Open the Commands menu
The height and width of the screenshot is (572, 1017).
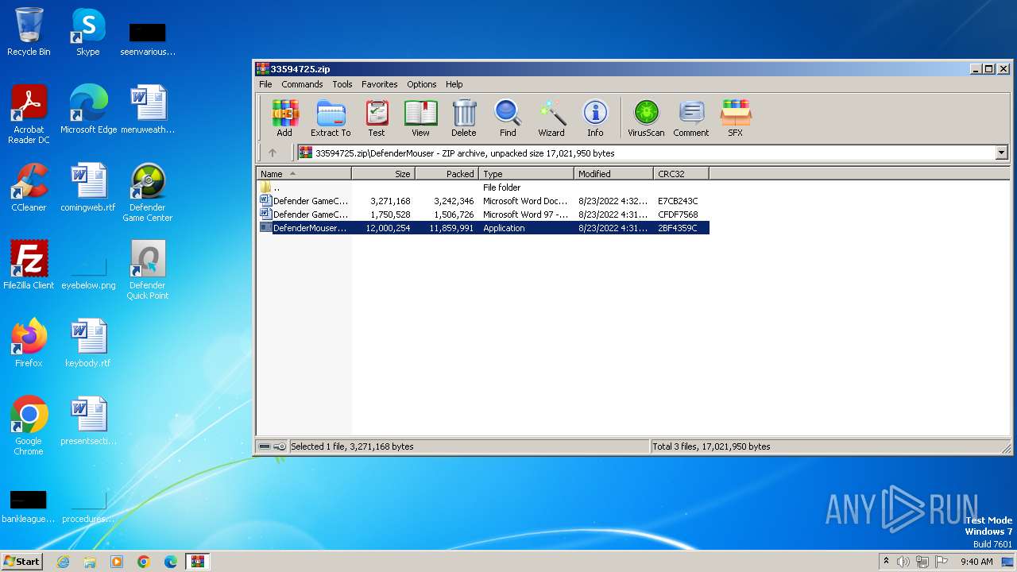click(302, 84)
